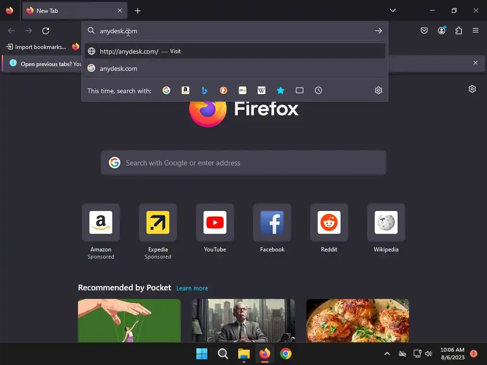Viewport: 487px width, 365px height.
Task: Open a new tab with plus button
Action: [x=137, y=11]
